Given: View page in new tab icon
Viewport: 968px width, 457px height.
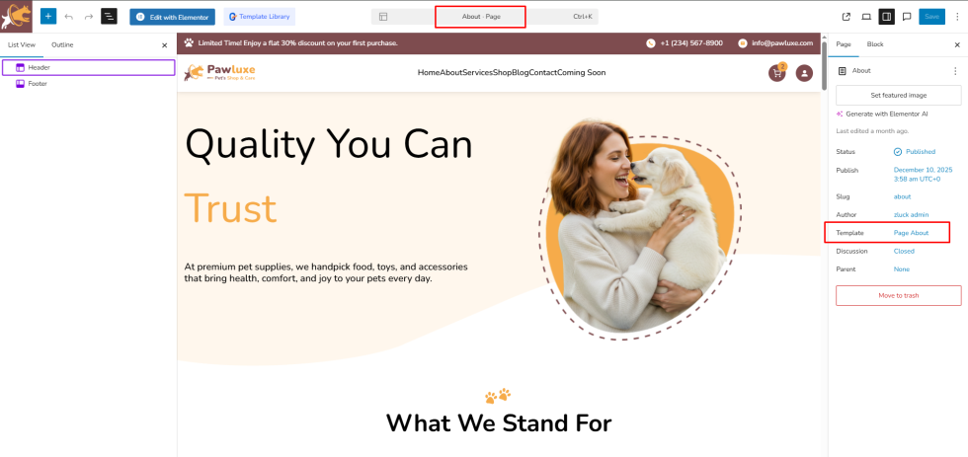Looking at the screenshot, I should click(847, 17).
